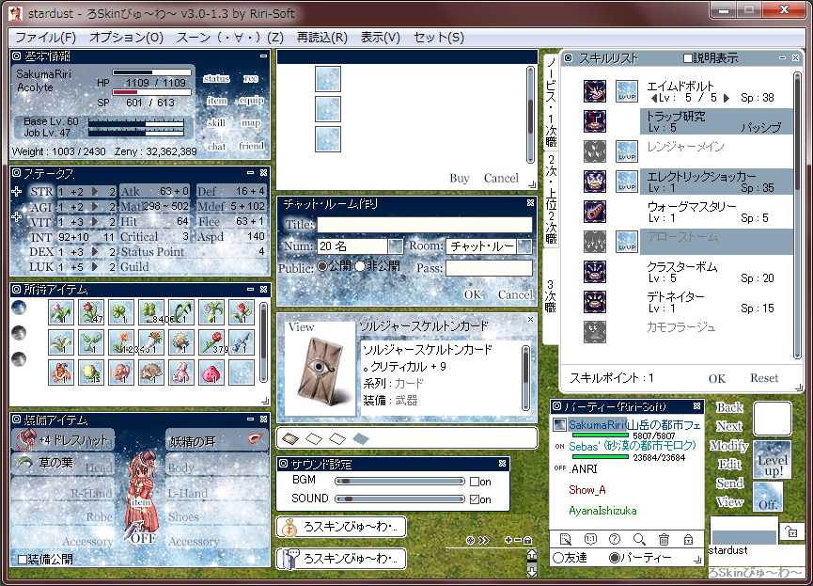Click Buy in the shop window
The height and width of the screenshot is (586, 813).
click(460, 178)
